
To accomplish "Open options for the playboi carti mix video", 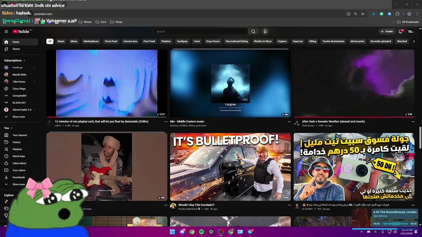I will [x=166, y=122].
